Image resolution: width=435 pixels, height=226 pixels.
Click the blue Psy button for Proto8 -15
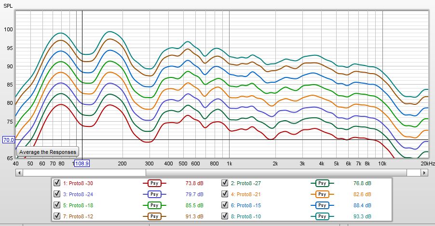(322, 205)
